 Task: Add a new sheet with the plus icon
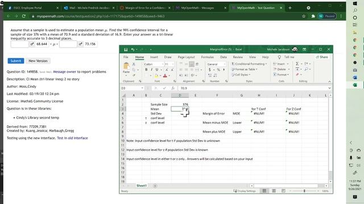155,186
